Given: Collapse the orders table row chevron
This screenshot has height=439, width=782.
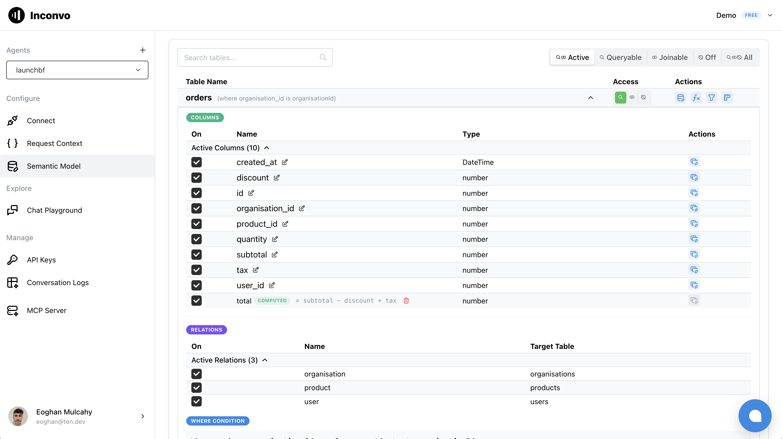Looking at the screenshot, I should coord(590,98).
